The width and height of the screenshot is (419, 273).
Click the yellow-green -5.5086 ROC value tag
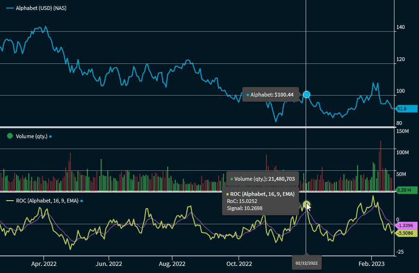(x=405, y=233)
